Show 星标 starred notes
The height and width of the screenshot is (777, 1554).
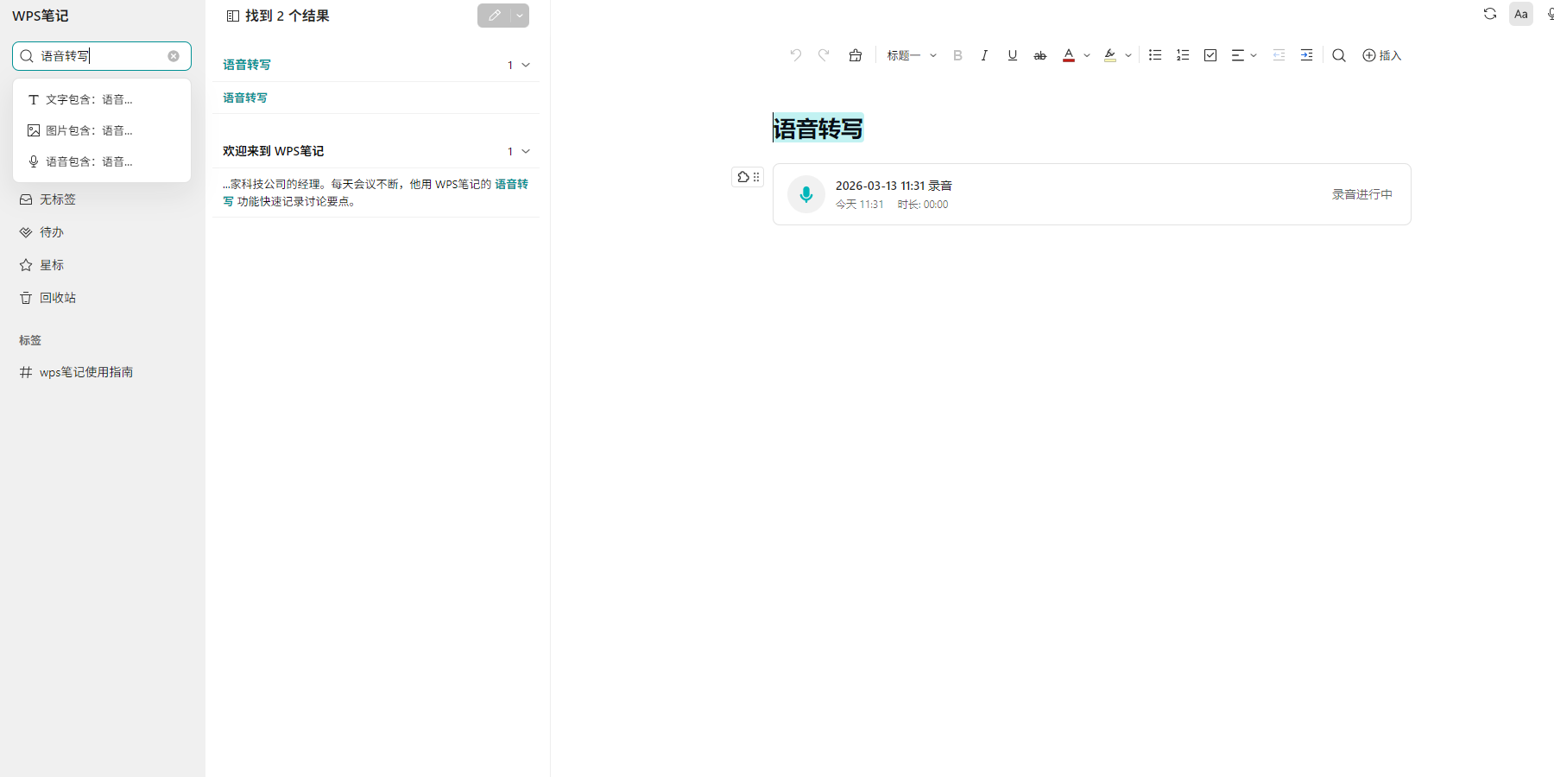pyautogui.click(x=102, y=265)
